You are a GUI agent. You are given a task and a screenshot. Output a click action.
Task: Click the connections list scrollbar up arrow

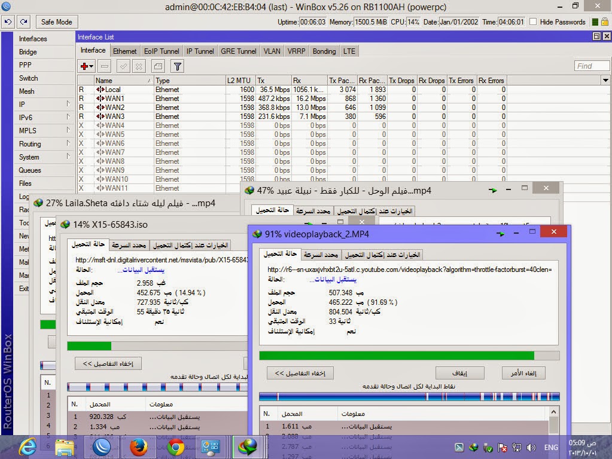553,412
